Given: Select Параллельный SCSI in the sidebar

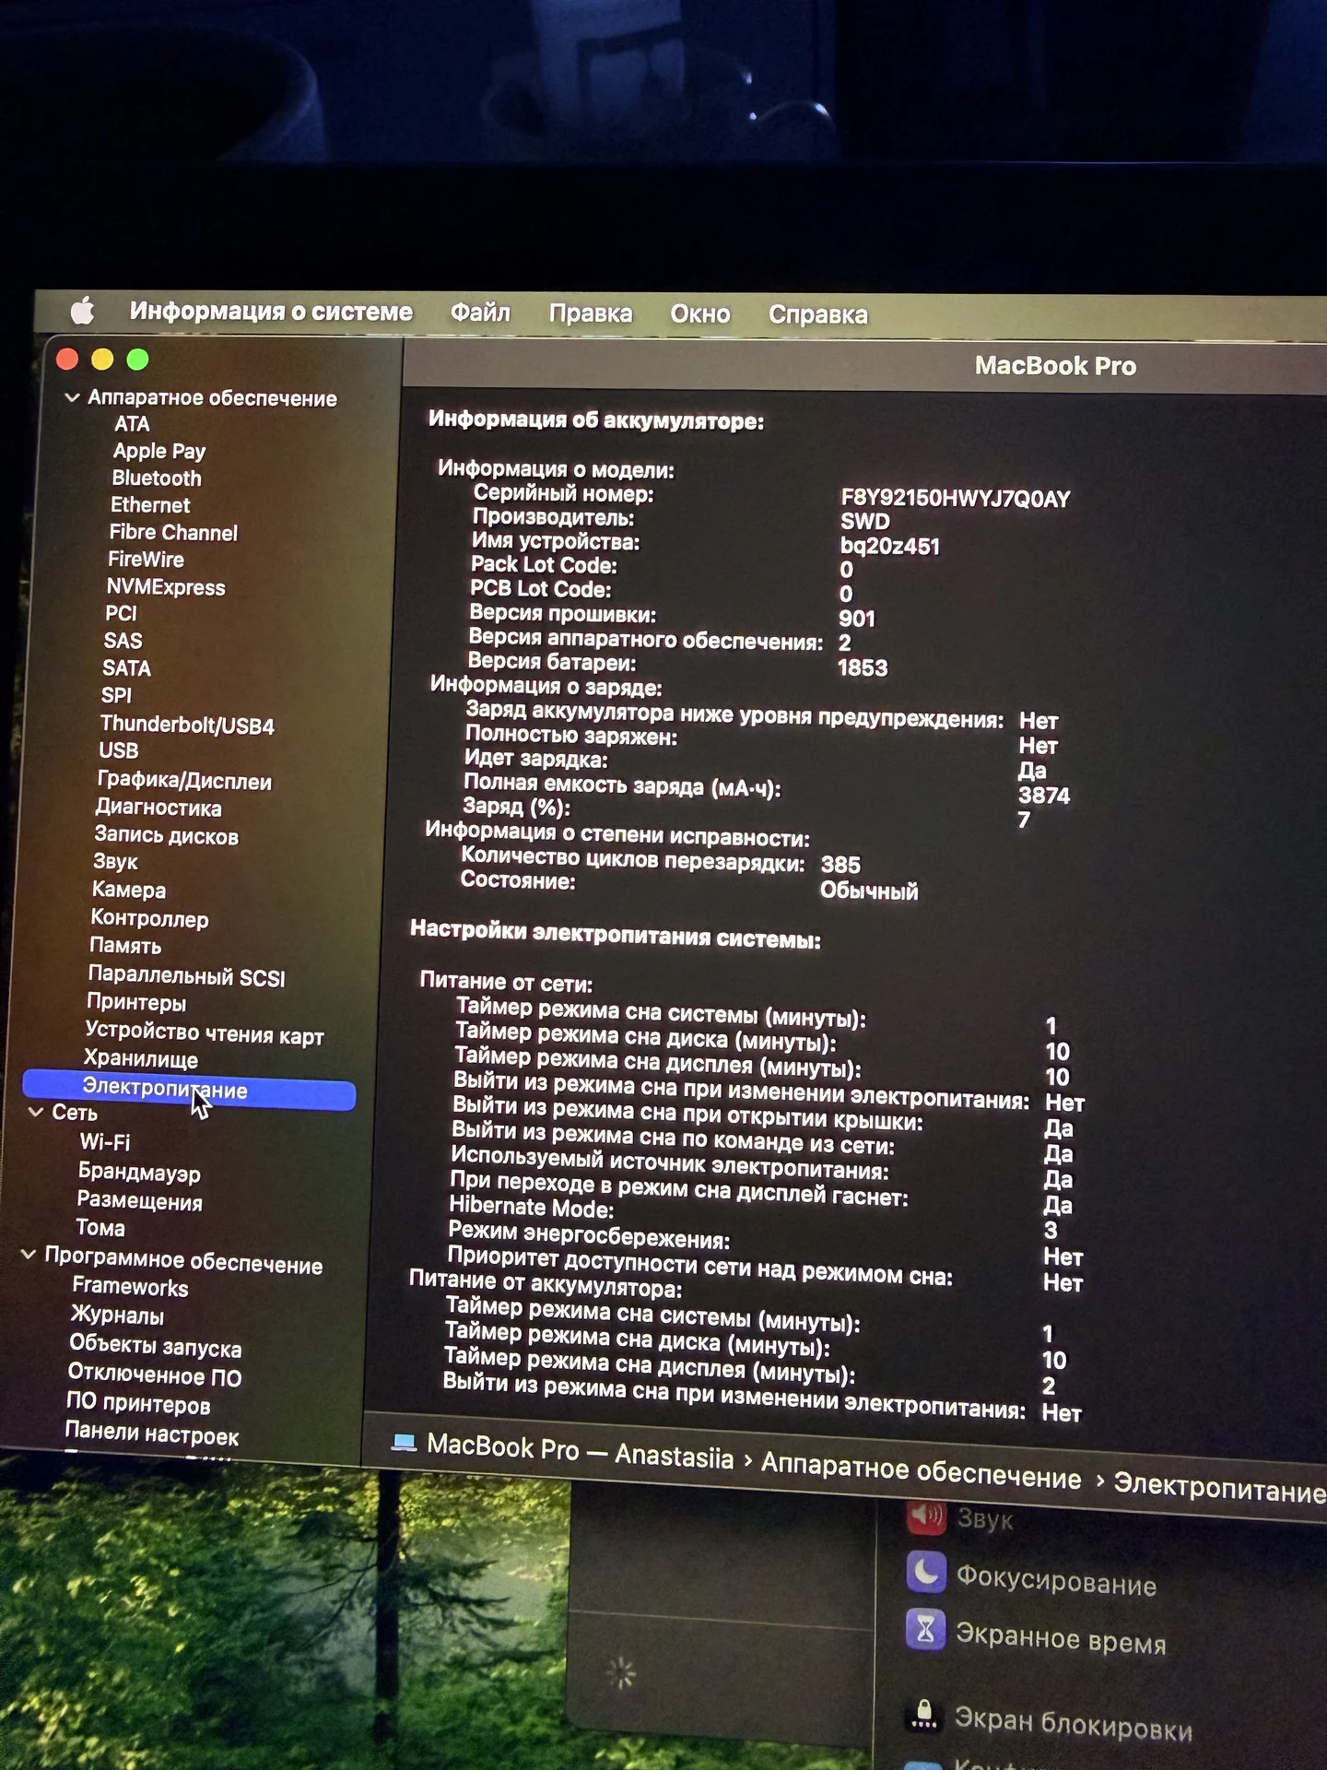Looking at the screenshot, I should tap(186, 975).
